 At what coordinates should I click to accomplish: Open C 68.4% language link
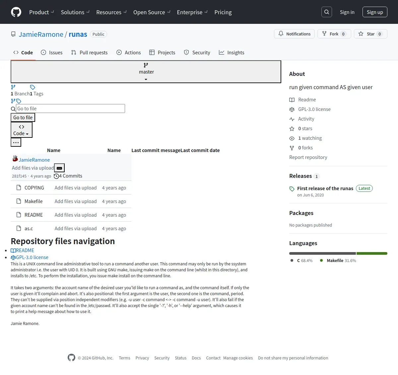click(301, 261)
